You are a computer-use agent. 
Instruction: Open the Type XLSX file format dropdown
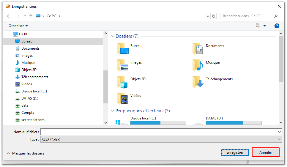coord(161,139)
